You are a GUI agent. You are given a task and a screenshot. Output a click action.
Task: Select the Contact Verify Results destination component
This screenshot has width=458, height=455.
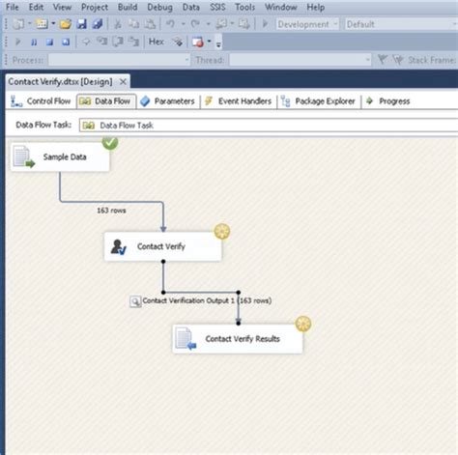[x=238, y=339]
